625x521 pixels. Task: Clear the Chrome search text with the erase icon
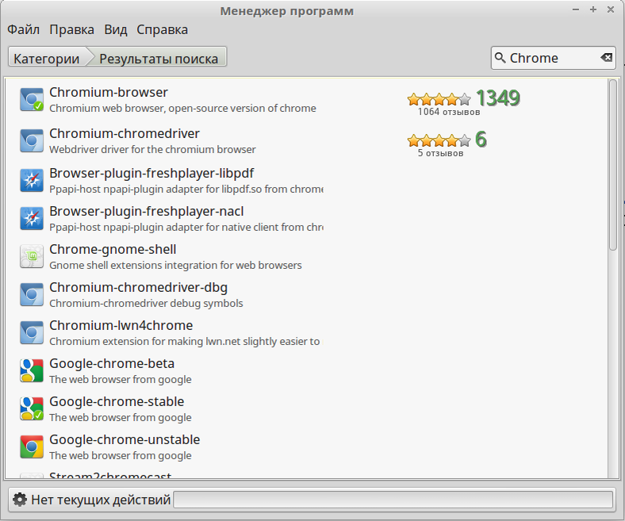[606, 58]
